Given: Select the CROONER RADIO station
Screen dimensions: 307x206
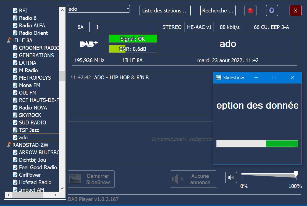Looking at the screenshot, I should pos(39,48).
